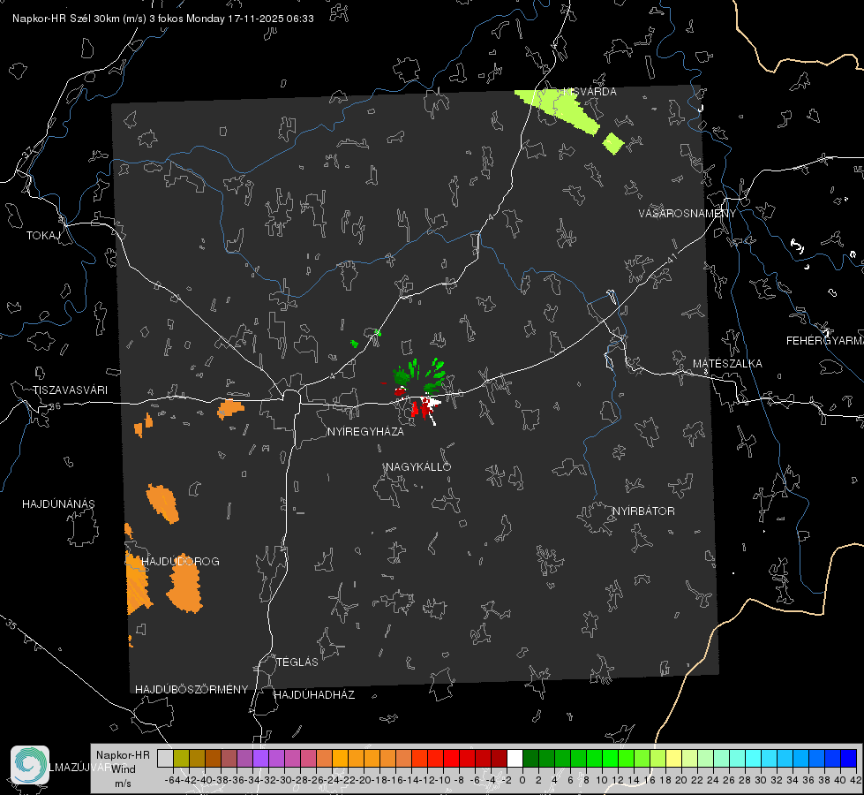
Task: Click the 42 legend value
Action: (855, 780)
